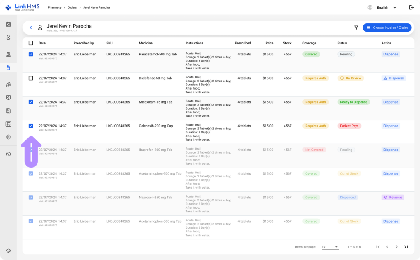The width and height of the screenshot is (420, 260).
Task: Dispense the Celecoxib-200 mg Cap order
Action: click(x=391, y=126)
